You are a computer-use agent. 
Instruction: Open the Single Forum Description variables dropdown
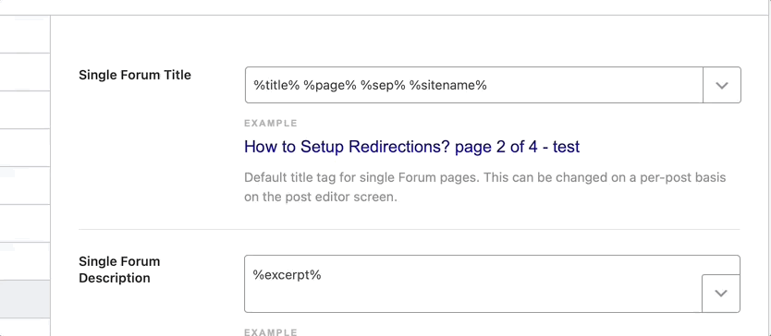point(720,294)
